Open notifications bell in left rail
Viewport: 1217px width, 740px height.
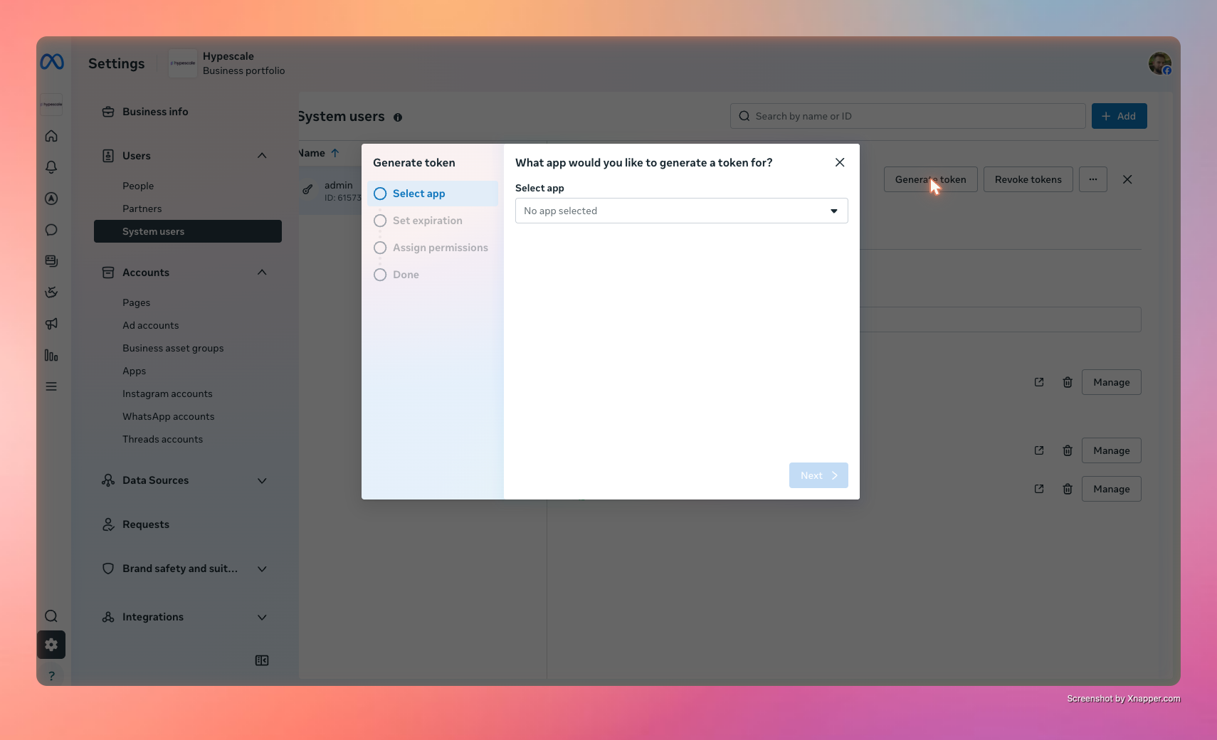coord(51,167)
